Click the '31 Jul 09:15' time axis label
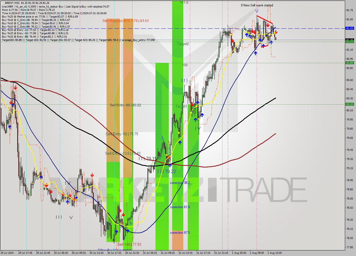 point(167,253)
